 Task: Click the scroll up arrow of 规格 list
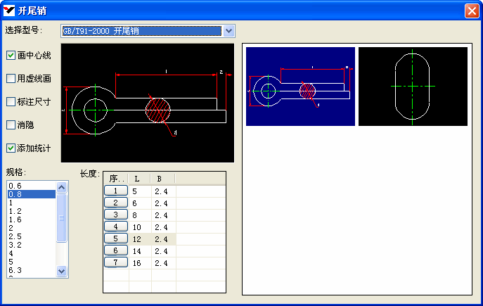[62, 187]
